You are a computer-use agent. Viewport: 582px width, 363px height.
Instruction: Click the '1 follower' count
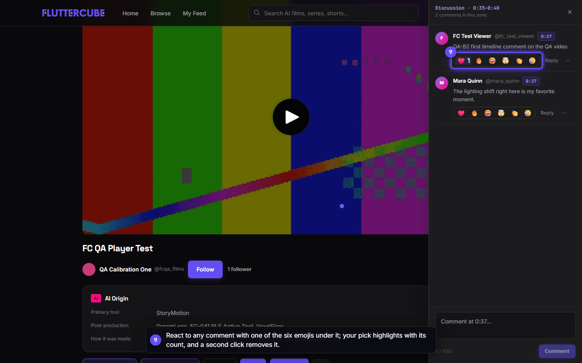[x=239, y=269]
